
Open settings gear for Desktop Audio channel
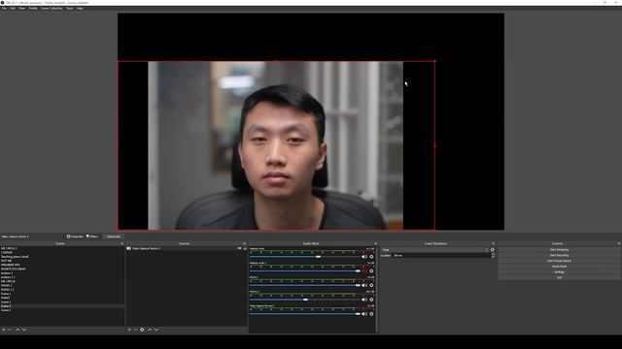pos(371,257)
